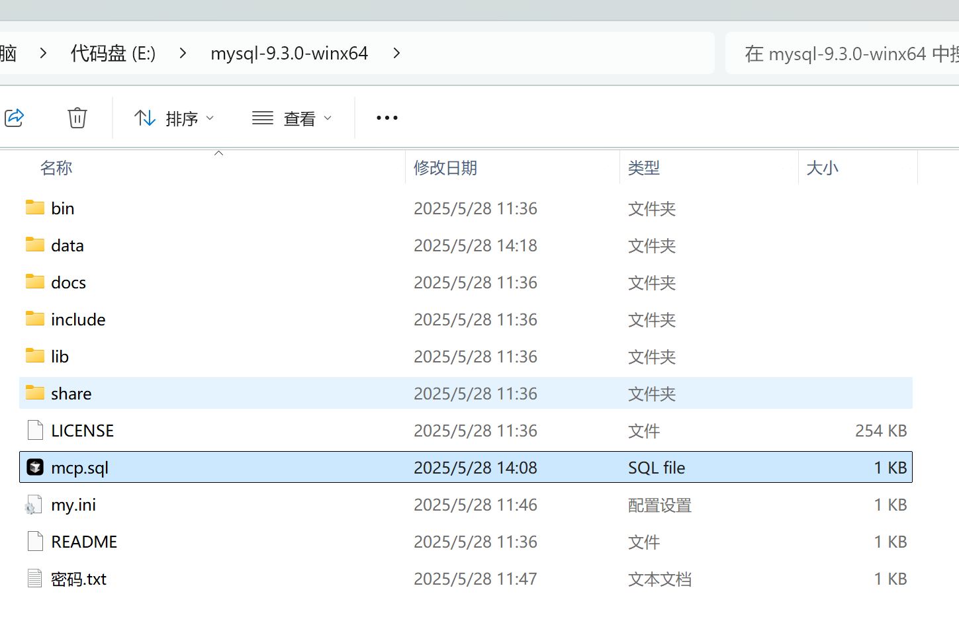Select the lib folder name

[x=60, y=357]
